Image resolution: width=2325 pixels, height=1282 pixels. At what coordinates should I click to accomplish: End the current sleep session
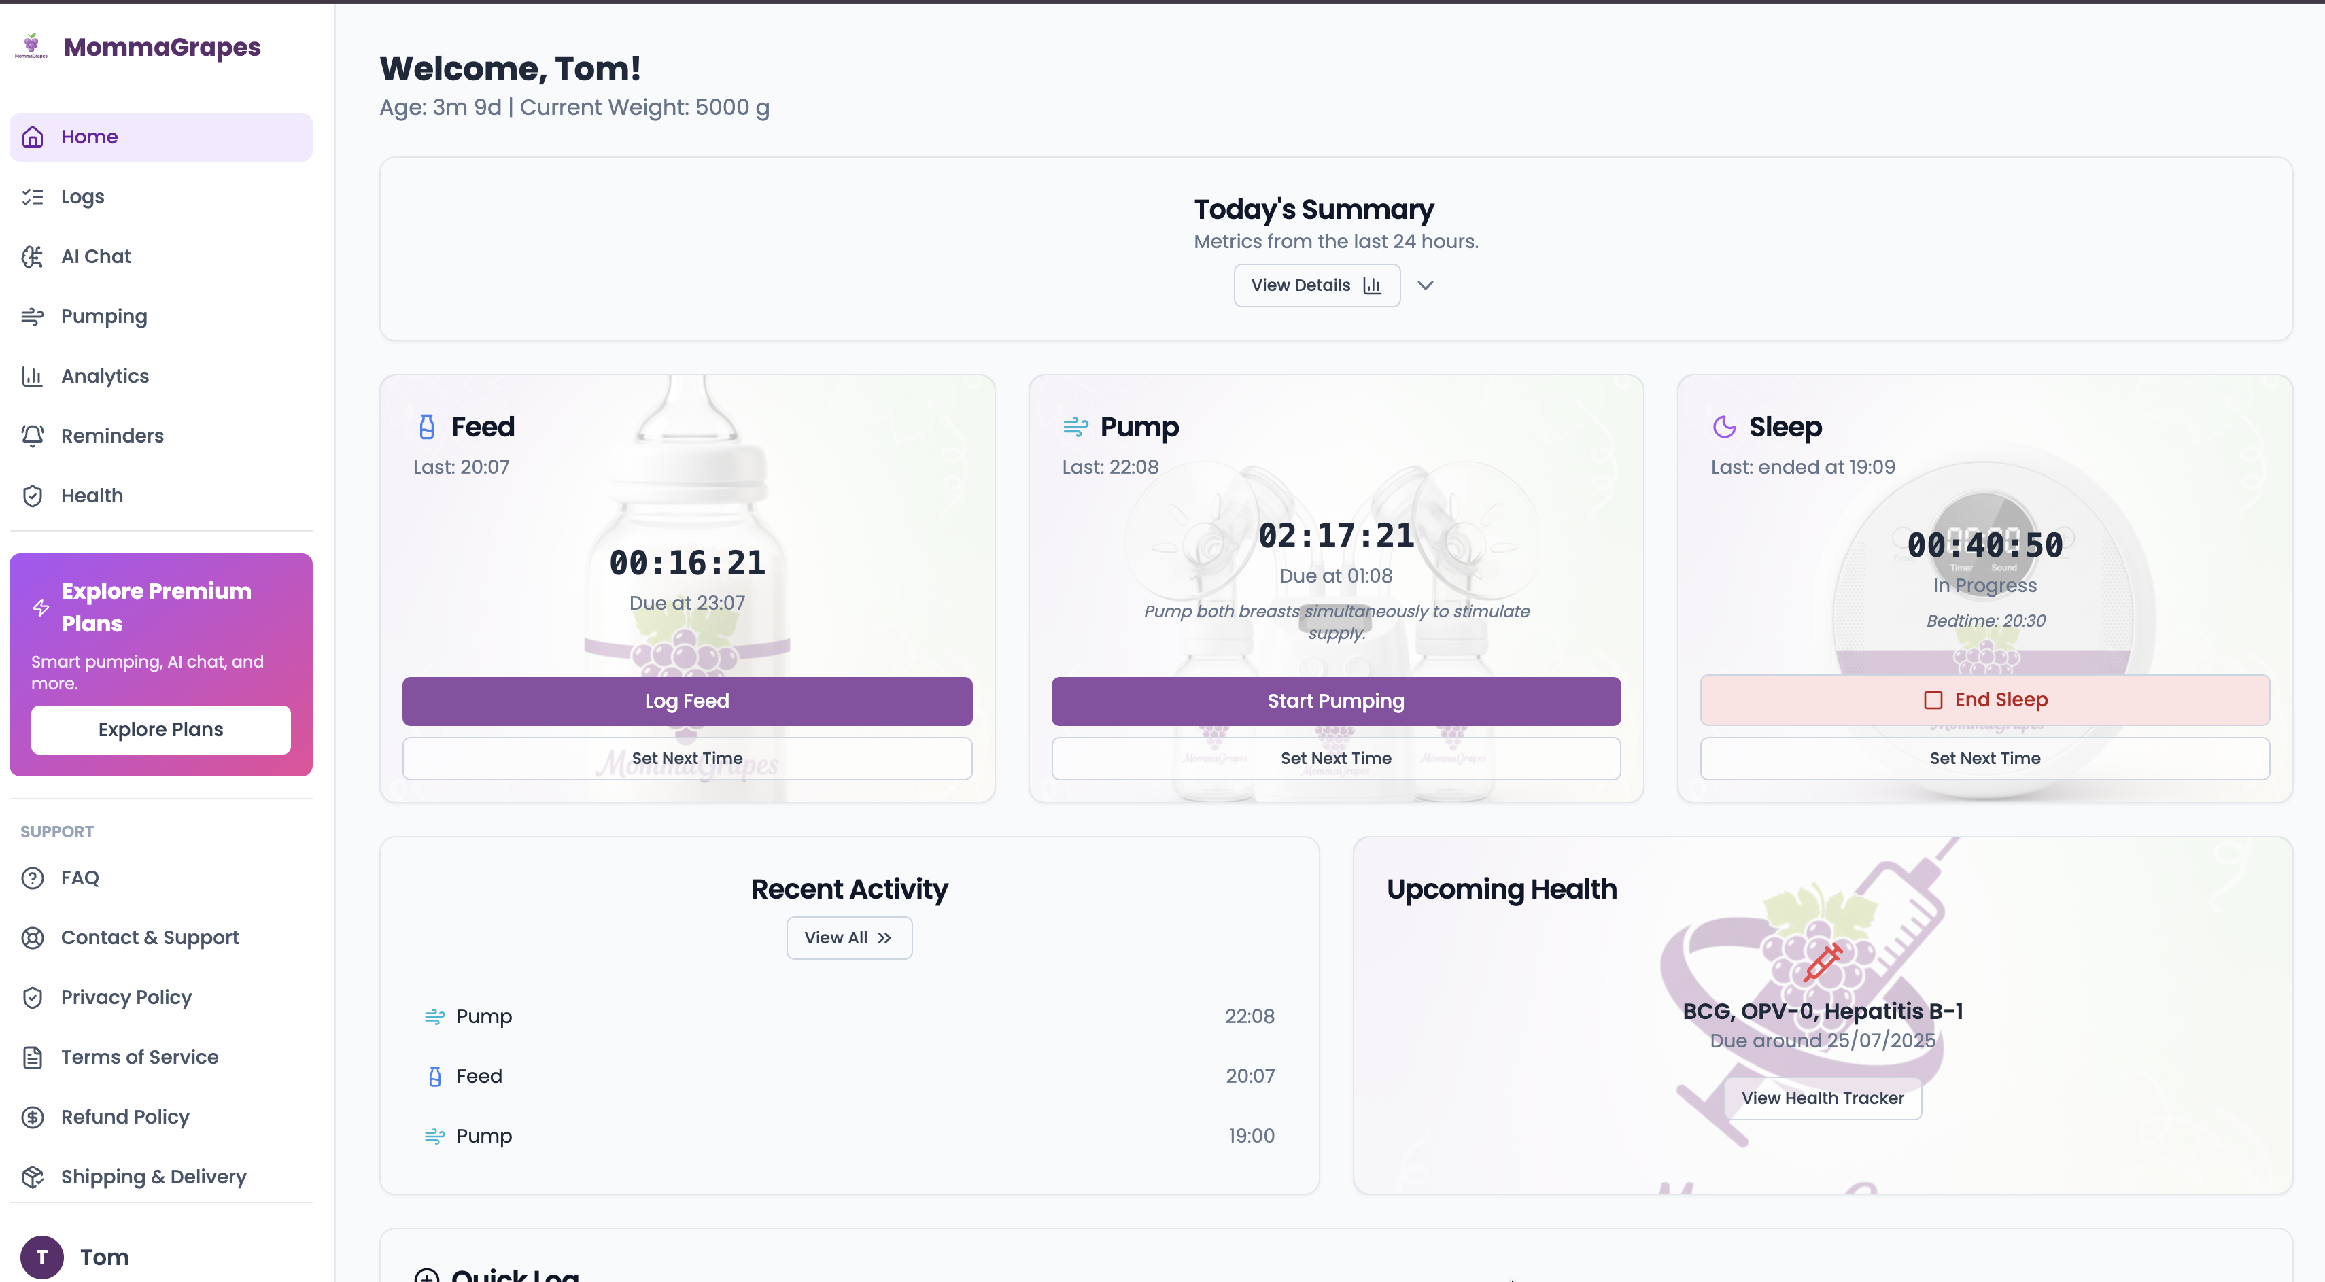1984,699
